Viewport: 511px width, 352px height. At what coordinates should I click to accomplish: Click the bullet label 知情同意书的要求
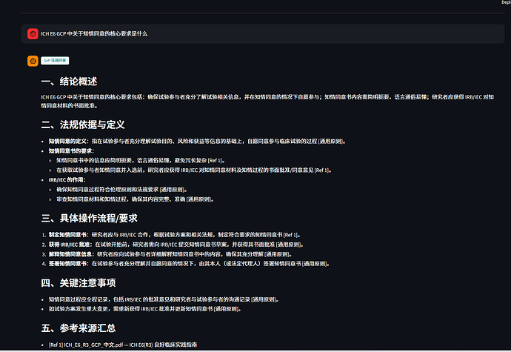tap(71, 151)
